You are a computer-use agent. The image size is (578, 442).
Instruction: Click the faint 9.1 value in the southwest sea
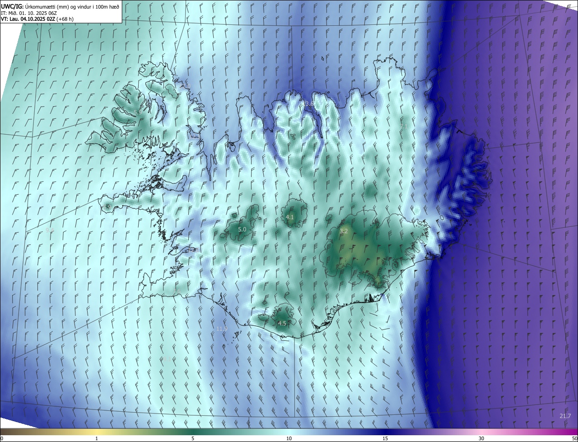pyautogui.click(x=167, y=359)
